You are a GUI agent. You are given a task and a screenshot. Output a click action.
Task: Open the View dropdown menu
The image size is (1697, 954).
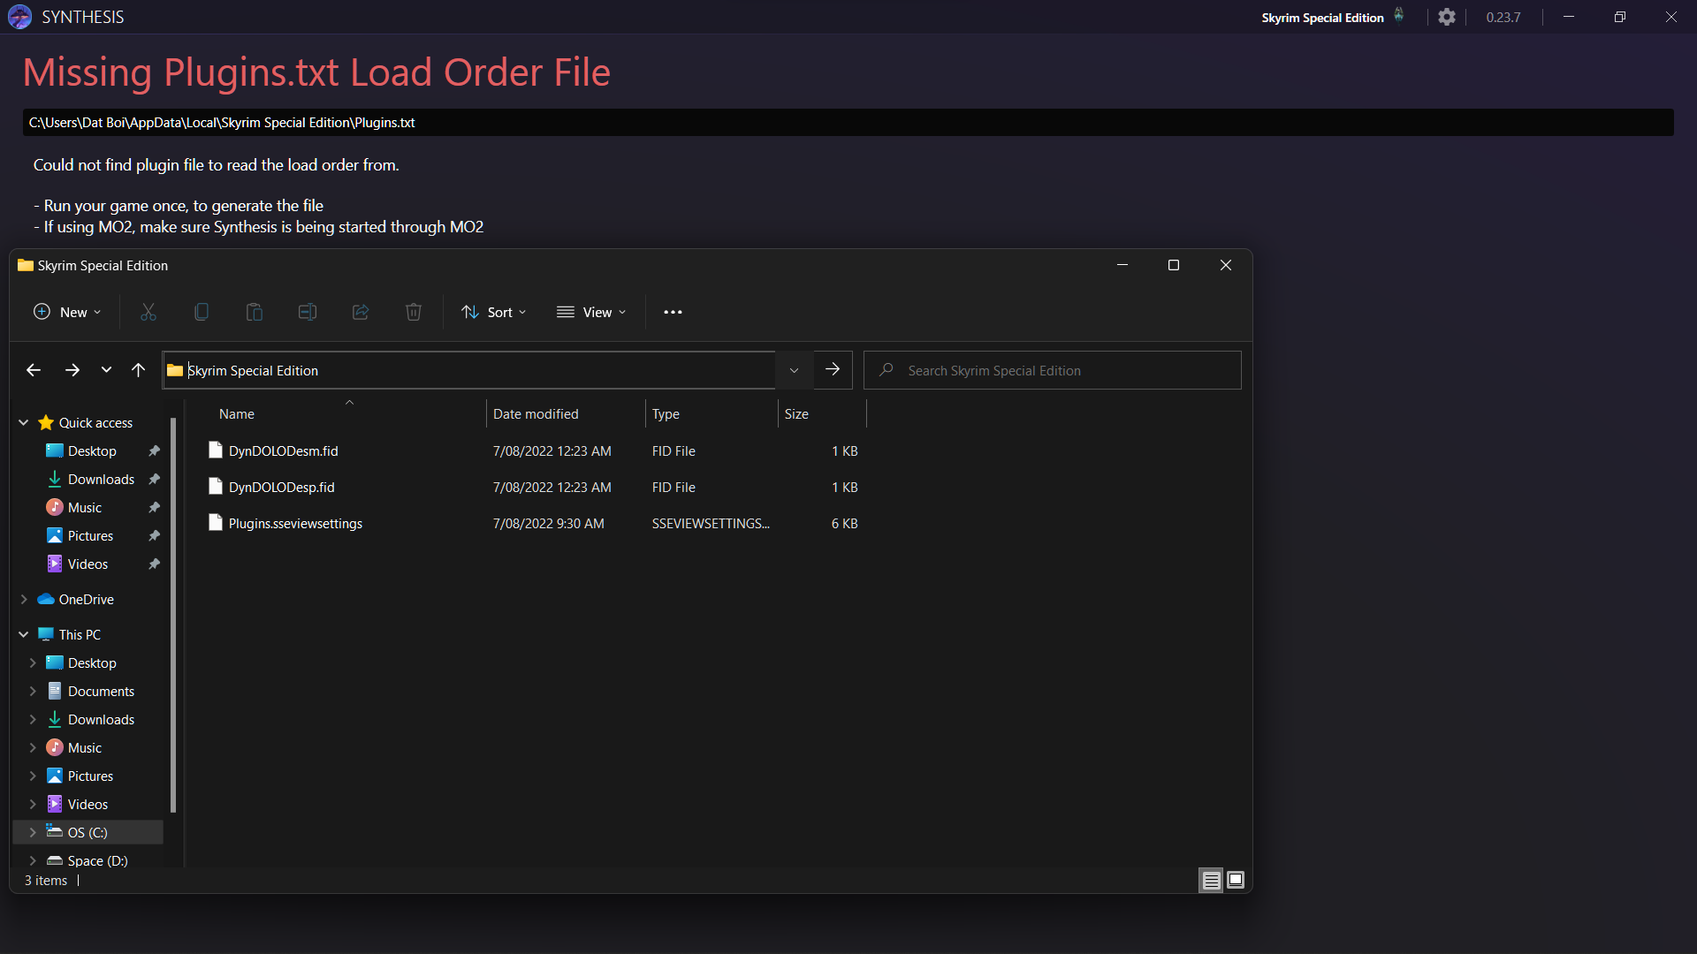[591, 312]
